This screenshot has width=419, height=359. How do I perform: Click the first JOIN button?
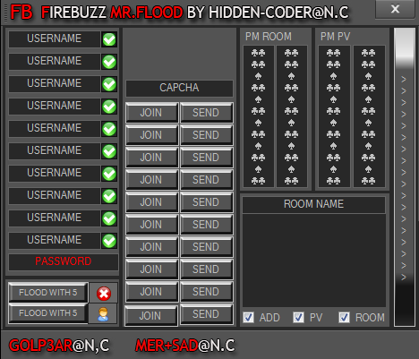pyautogui.click(x=151, y=113)
